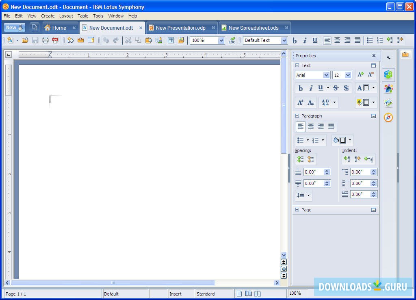Expand the paragraph style dropdown Default Text

pyautogui.click(x=284, y=40)
